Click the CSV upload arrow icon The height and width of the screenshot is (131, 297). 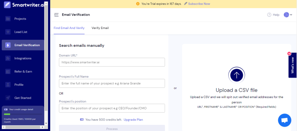click(x=236, y=75)
